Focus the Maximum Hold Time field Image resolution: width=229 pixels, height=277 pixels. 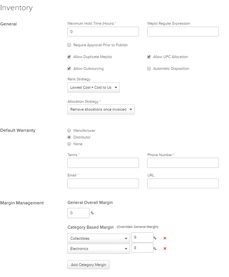point(103,32)
